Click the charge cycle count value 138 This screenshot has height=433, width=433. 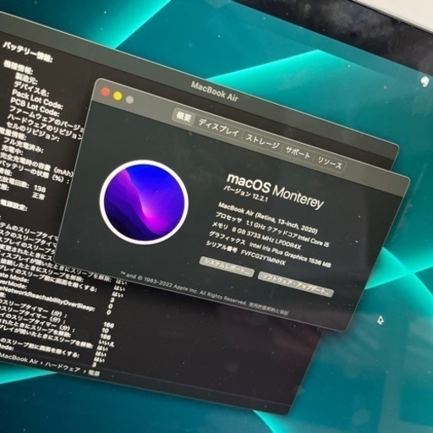coord(40,188)
